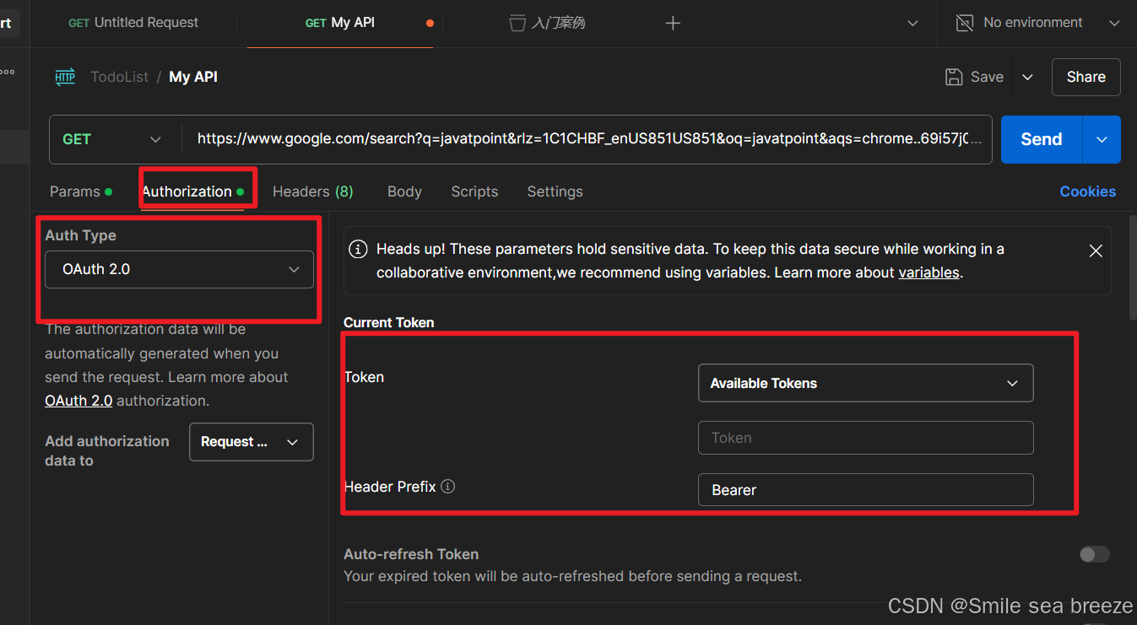The height and width of the screenshot is (625, 1137).
Task: Click the No environment icon
Action: pos(964,23)
